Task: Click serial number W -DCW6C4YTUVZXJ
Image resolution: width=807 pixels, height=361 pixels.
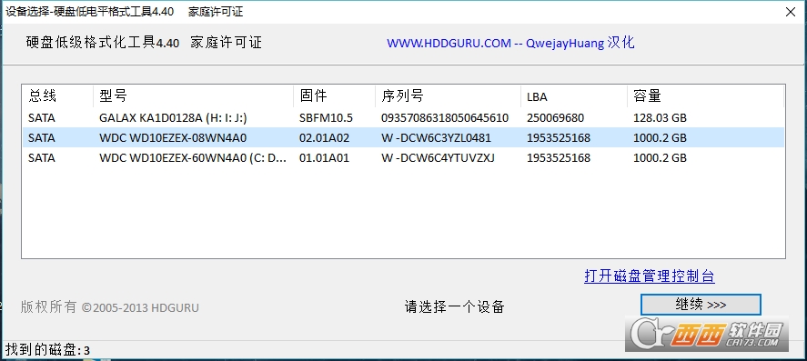Action: point(438,158)
